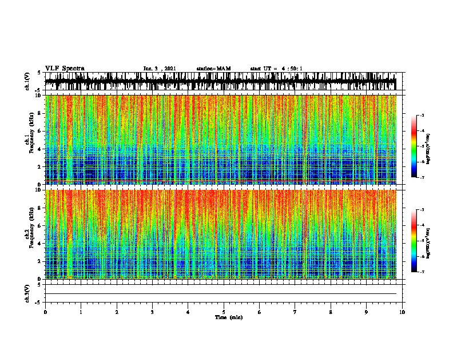Click time axis tick label "3"

pyautogui.click(x=152, y=312)
